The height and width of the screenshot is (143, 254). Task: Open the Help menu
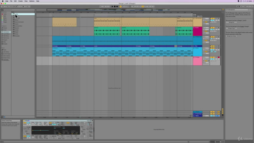tap(38, 1)
